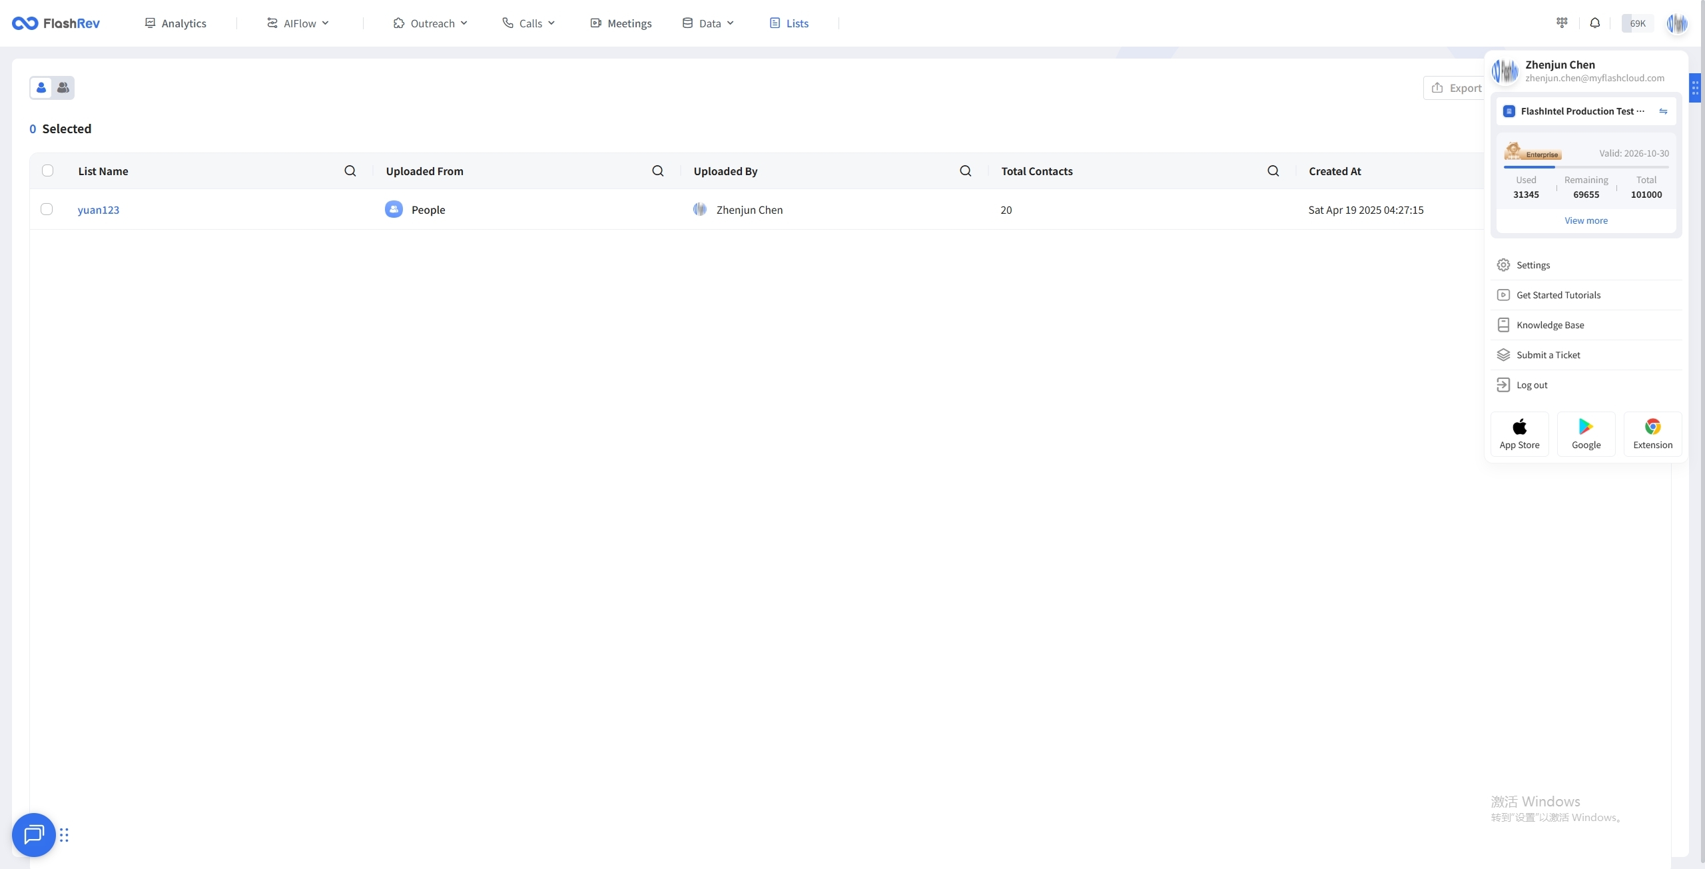Image resolution: width=1705 pixels, height=869 pixels.
Task: Click the Total 101000 credits value
Action: coord(1646,194)
